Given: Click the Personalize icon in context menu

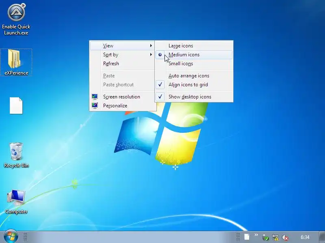Looking at the screenshot, I should click(95, 106).
